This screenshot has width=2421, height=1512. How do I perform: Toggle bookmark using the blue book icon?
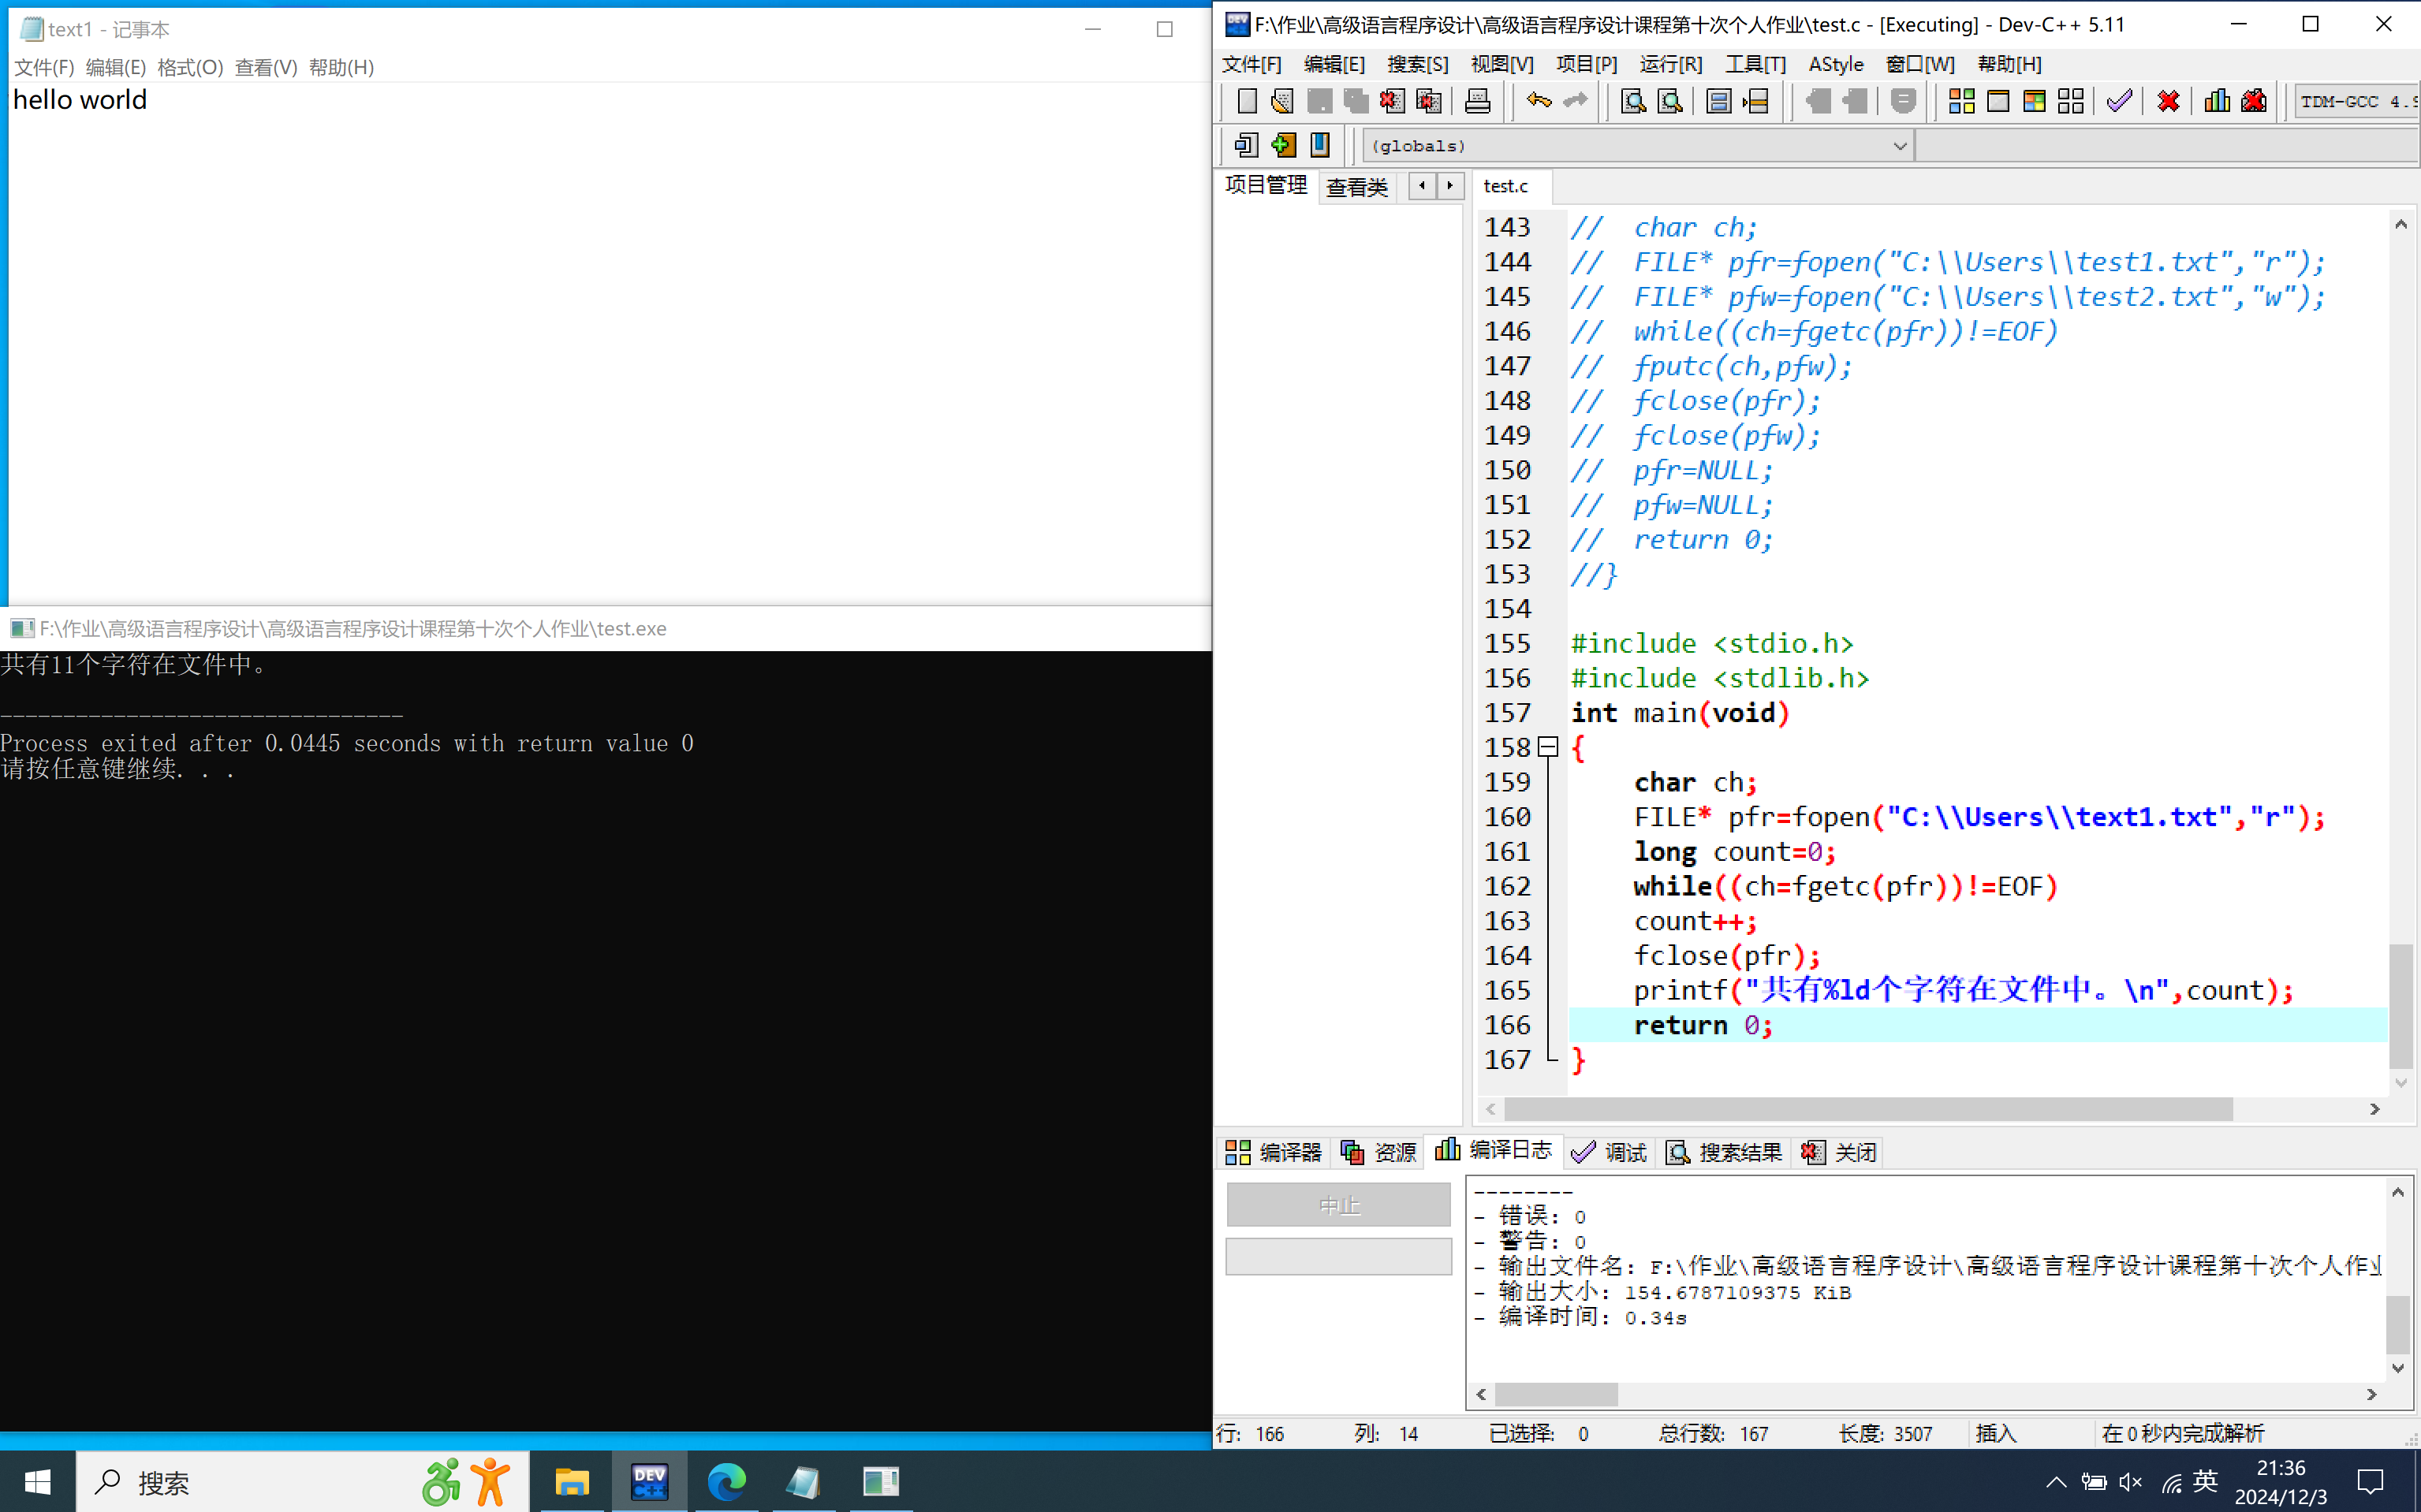[x=1321, y=145]
